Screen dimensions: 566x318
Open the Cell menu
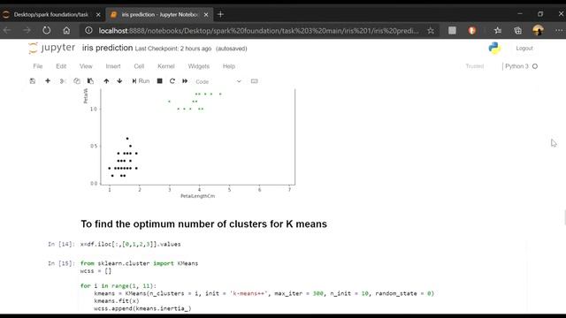139,66
